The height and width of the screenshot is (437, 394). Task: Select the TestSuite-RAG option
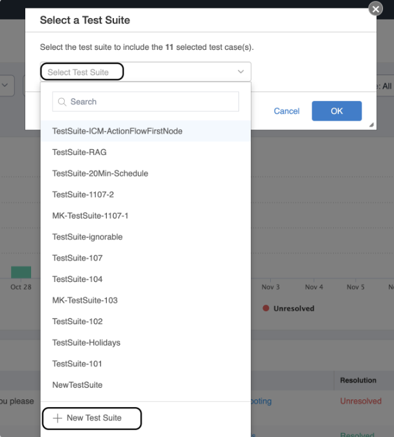click(x=80, y=152)
